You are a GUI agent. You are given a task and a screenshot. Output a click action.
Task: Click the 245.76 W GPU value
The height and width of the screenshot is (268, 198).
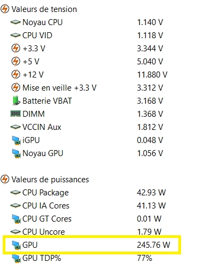coord(153,245)
